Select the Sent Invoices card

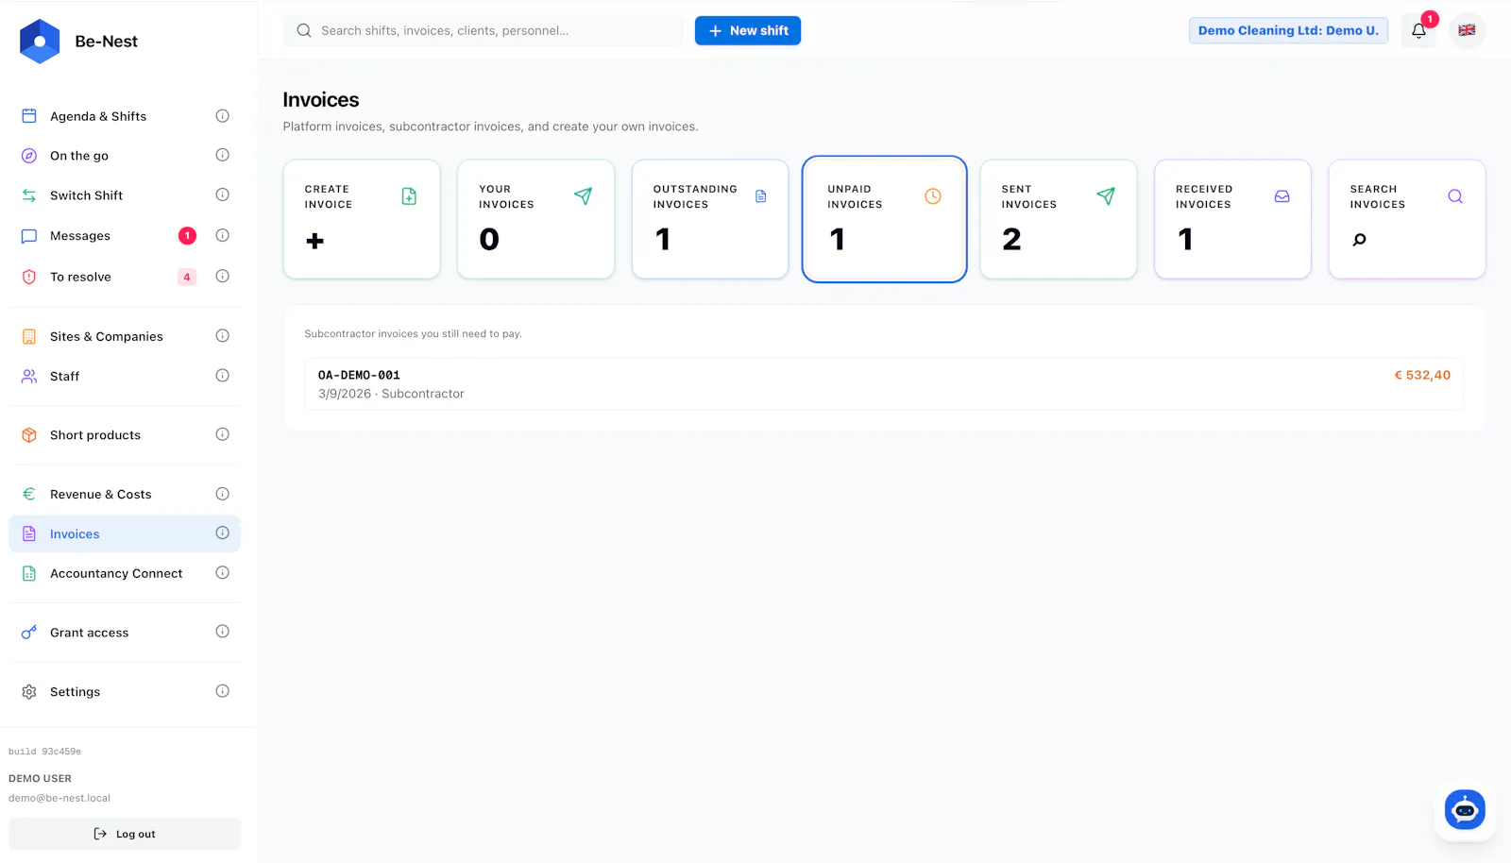click(1059, 219)
